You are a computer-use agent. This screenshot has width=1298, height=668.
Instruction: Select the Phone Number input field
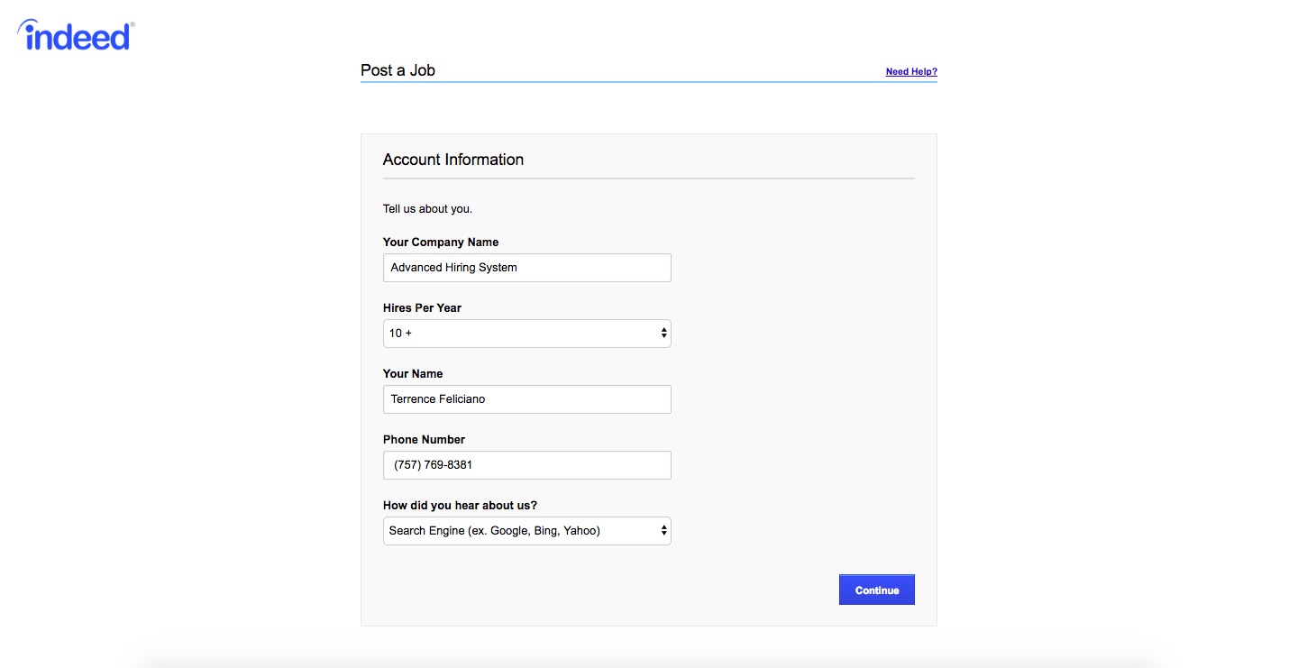(x=526, y=465)
